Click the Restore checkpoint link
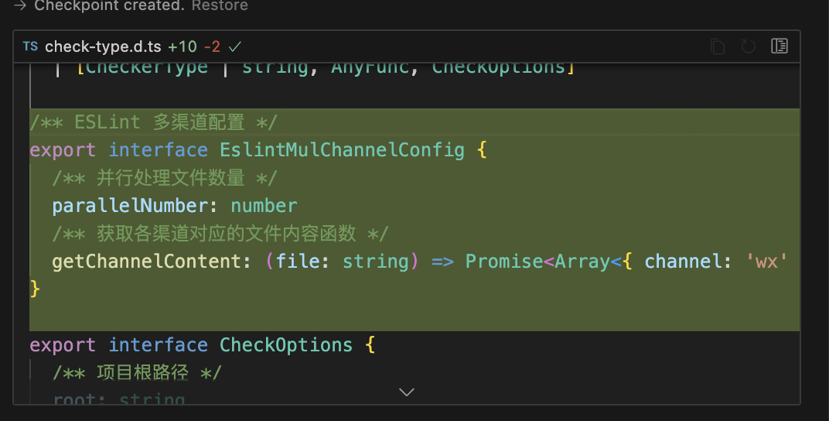 [220, 6]
